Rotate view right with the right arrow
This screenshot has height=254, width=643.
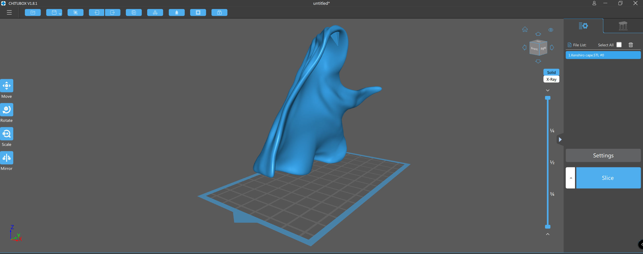552,47
